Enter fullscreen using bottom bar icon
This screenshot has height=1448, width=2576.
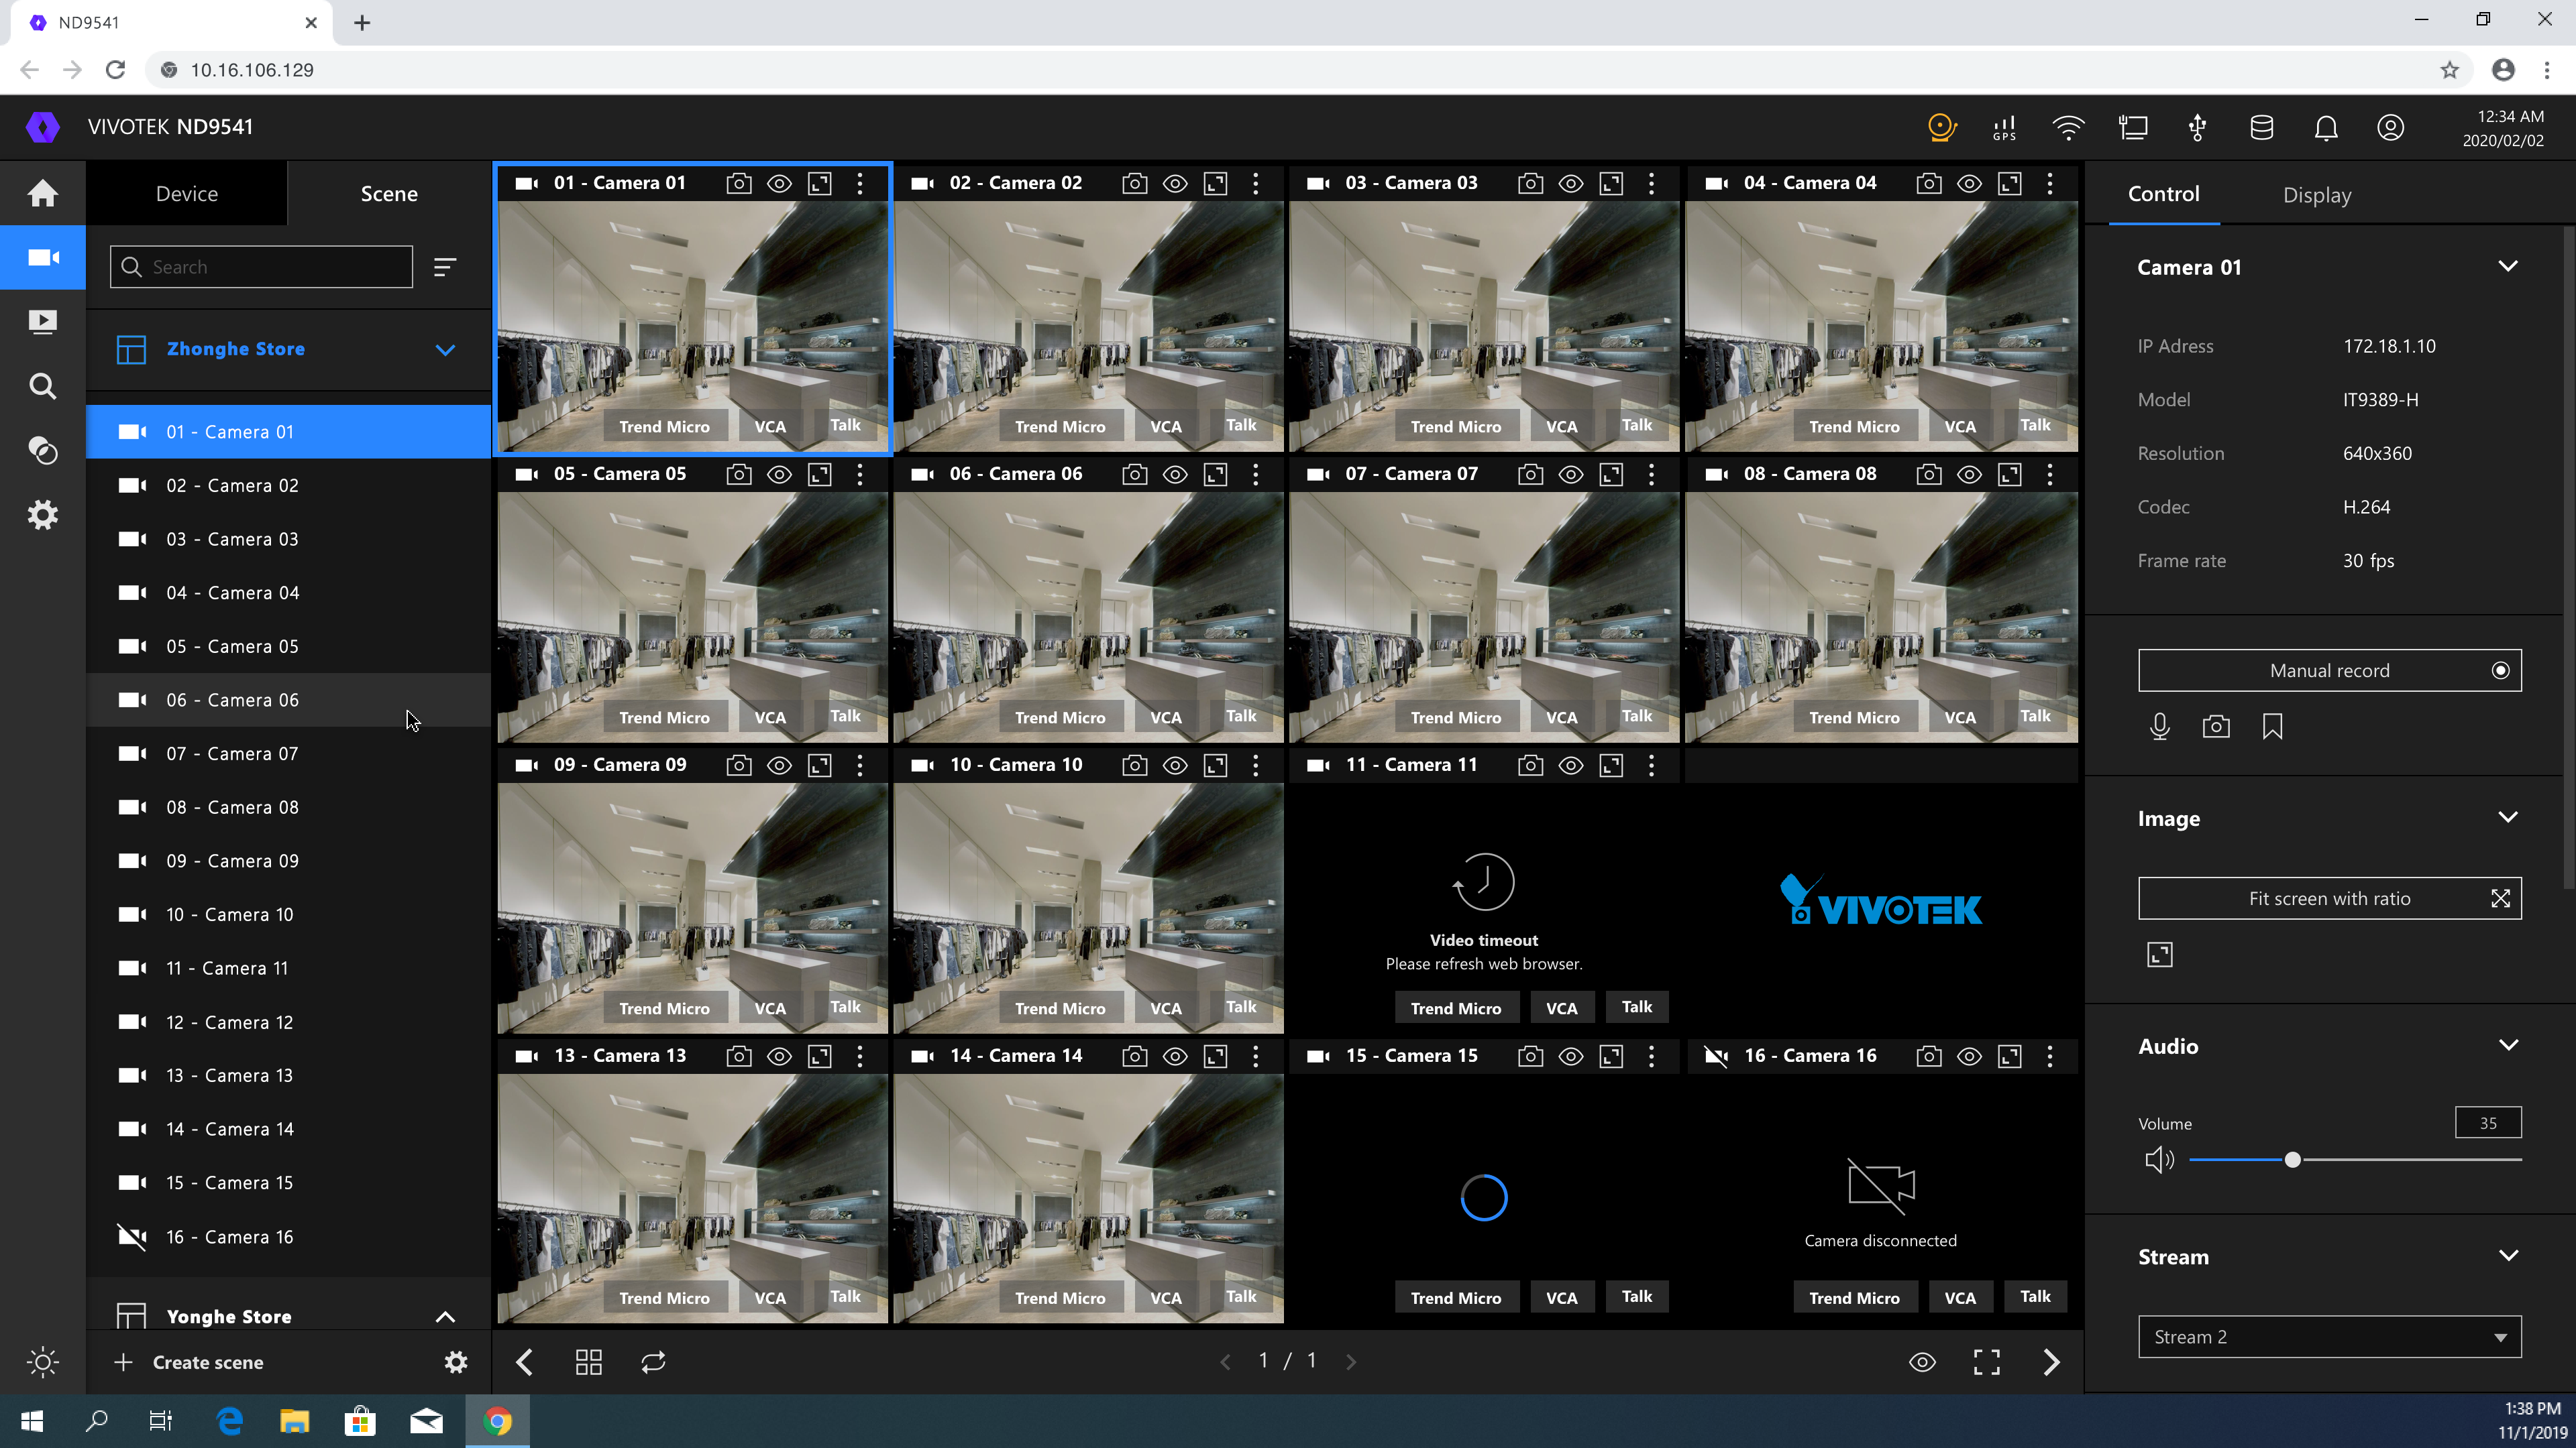pos(1986,1362)
